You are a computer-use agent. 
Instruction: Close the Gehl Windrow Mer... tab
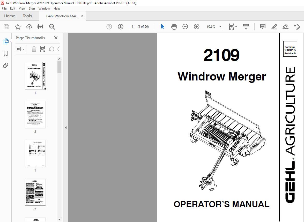pos(82,16)
